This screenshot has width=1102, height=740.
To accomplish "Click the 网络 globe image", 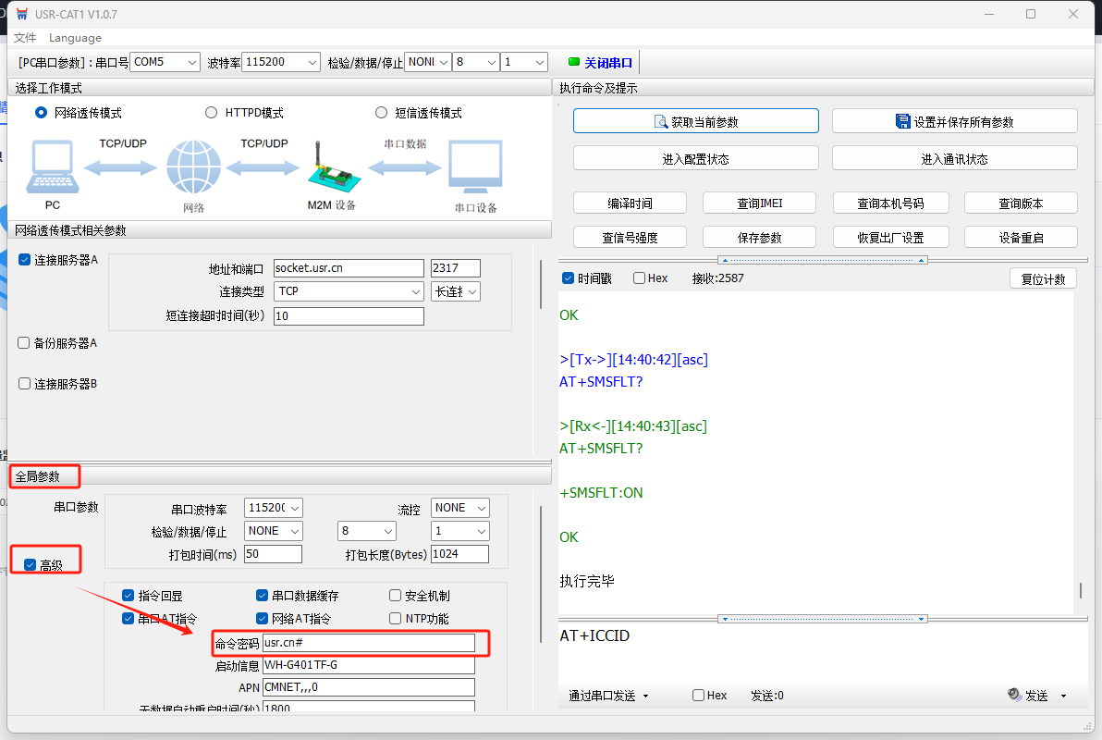I will pos(193,167).
